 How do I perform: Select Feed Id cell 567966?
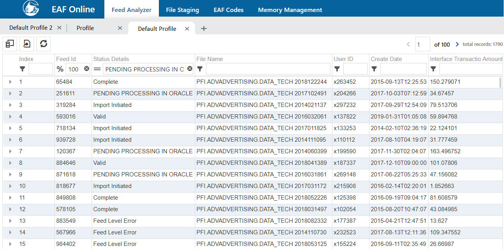click(66, 232)
